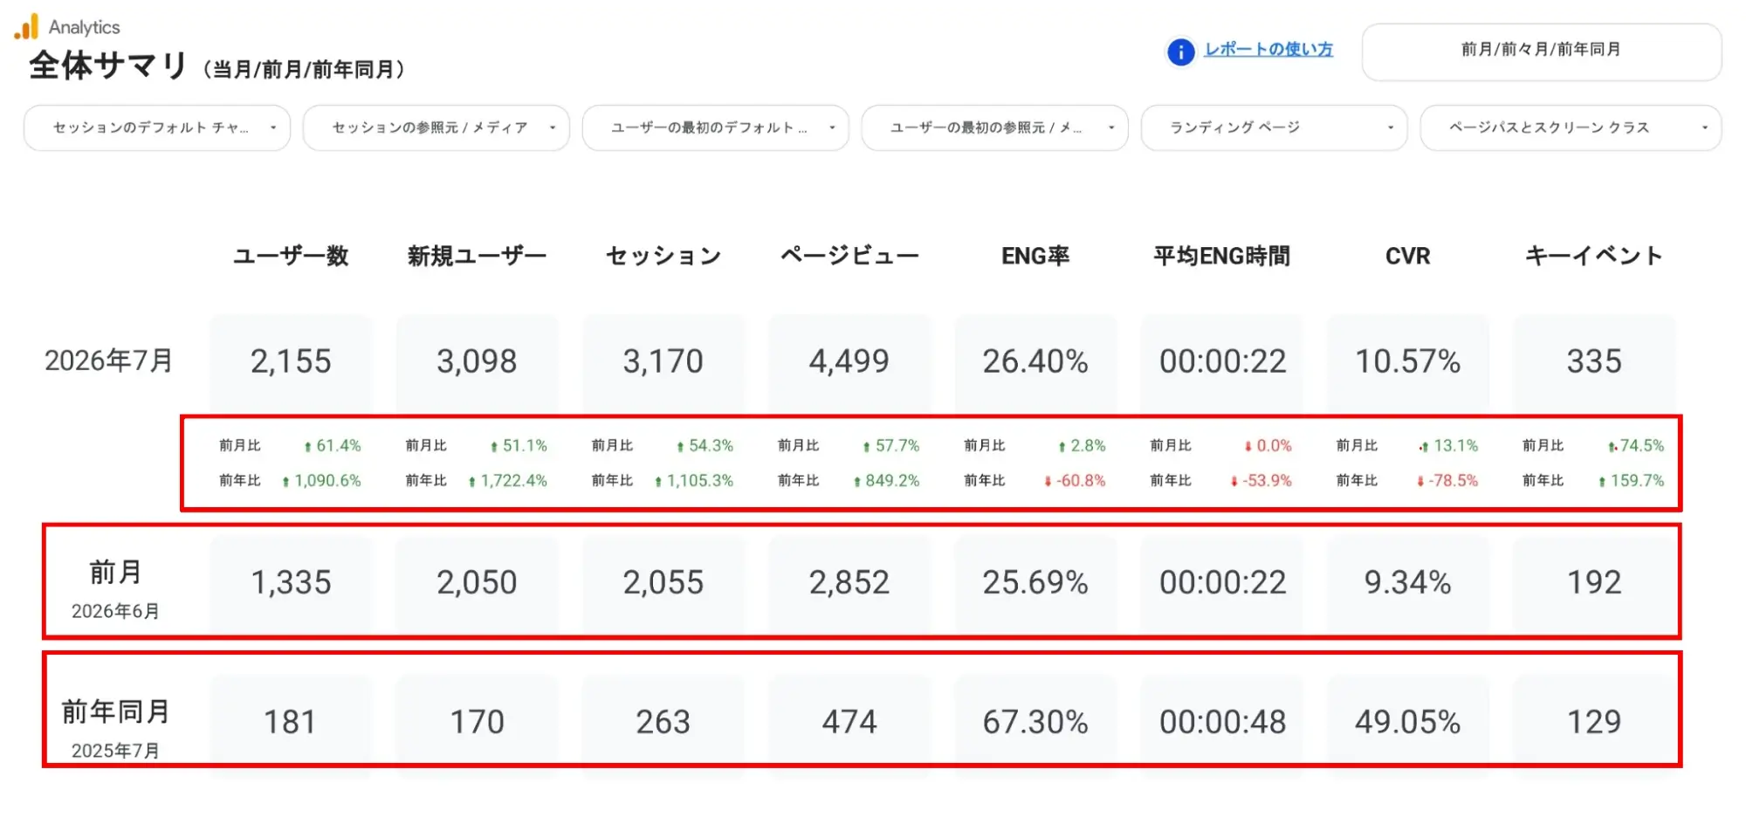Open the レポートの使い方 link
Screen dimensions: 1746x838
tap(1268, 50)
